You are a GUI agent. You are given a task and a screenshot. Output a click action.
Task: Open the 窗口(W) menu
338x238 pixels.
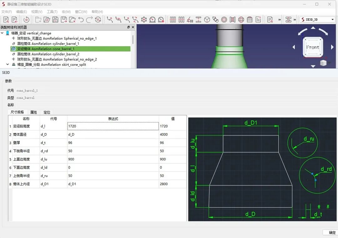pyautogui.click(x=81, y=12)
